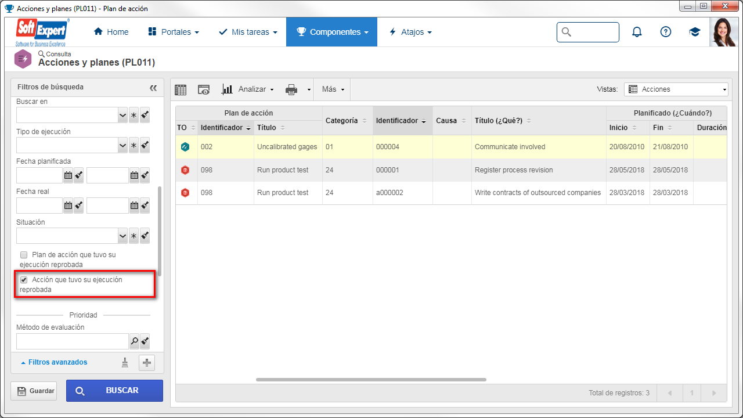
Task: Click the printer icon in toolbar
Action: (291, 89)
